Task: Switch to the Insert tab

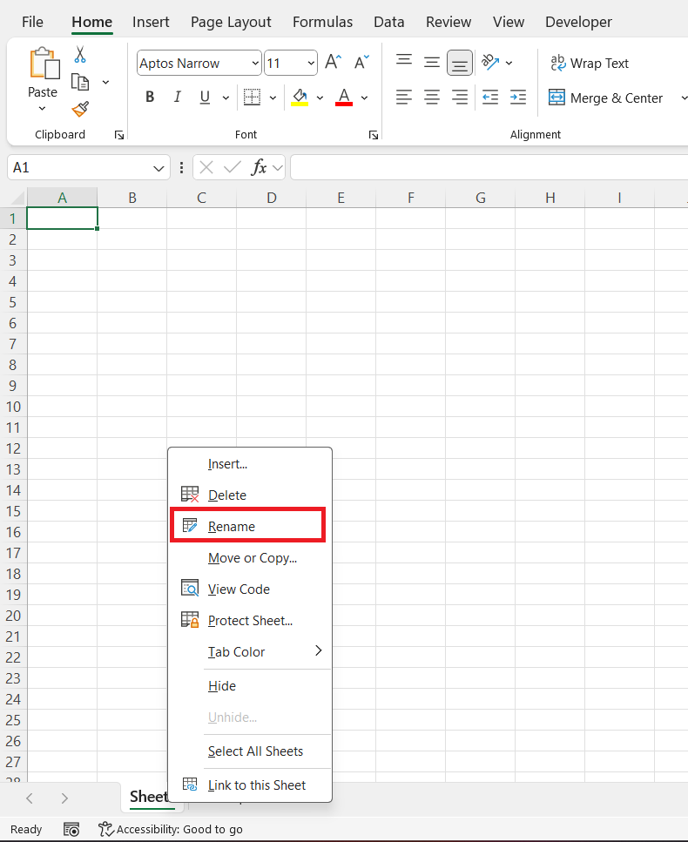Action: [151, 22]
